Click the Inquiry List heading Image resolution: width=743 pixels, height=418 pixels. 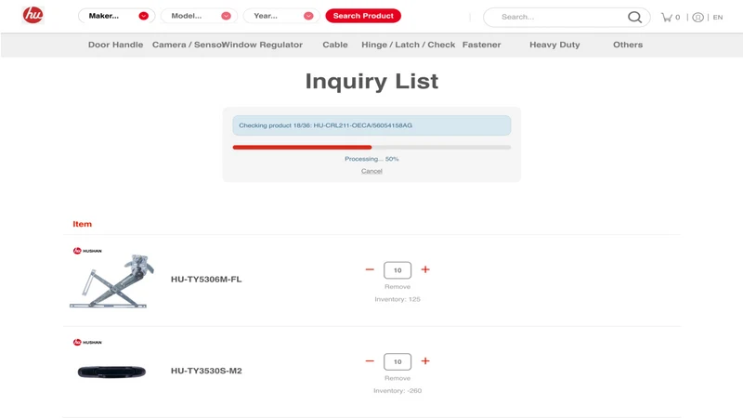(x=371, y=81)
